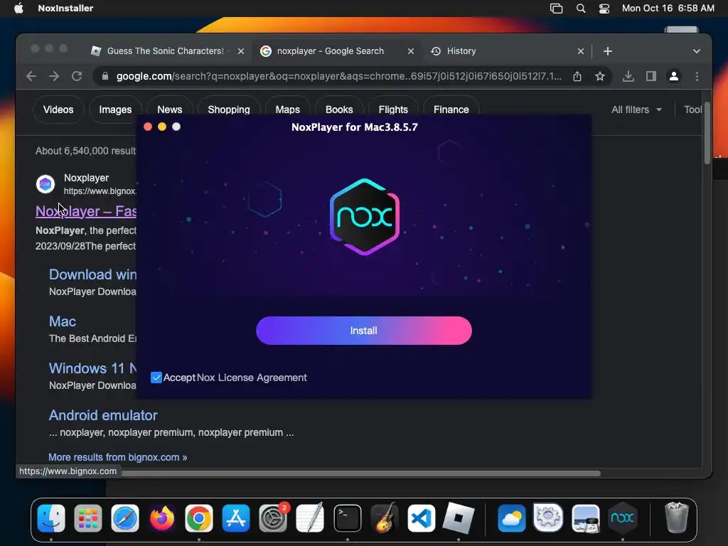
Task: Click the Stage Manager menu bar icon
Action: click(x=556, y=9)
